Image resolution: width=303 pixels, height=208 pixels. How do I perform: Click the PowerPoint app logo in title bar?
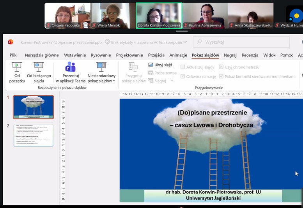11,42
